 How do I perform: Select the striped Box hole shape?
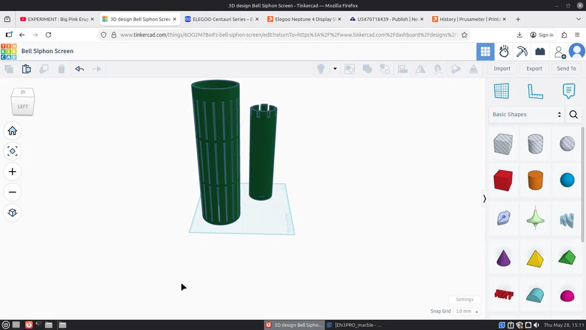503,144
